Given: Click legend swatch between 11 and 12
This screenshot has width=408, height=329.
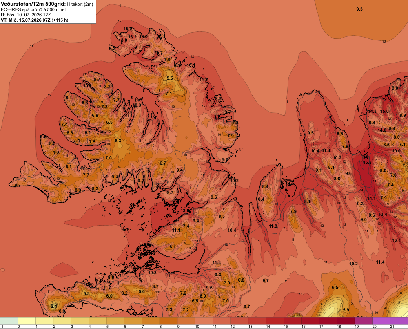Looking at the screenshot, I should pos(222,320).
